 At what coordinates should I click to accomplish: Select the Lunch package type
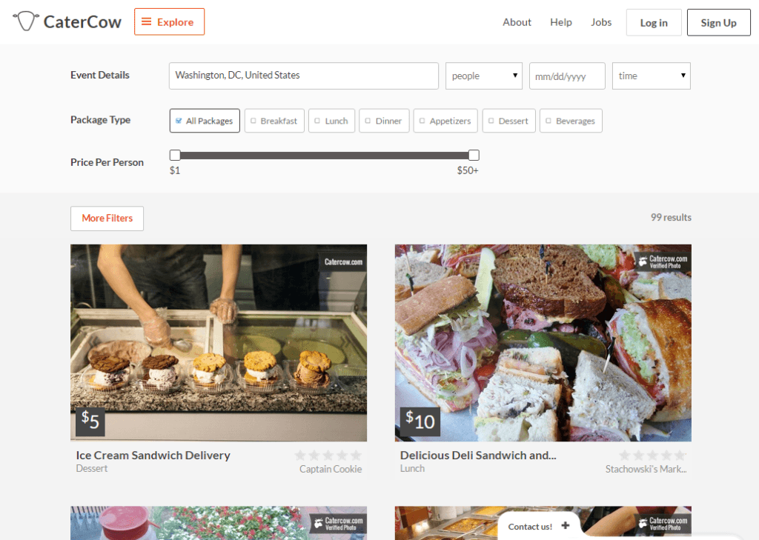click(x=331, y=120)
